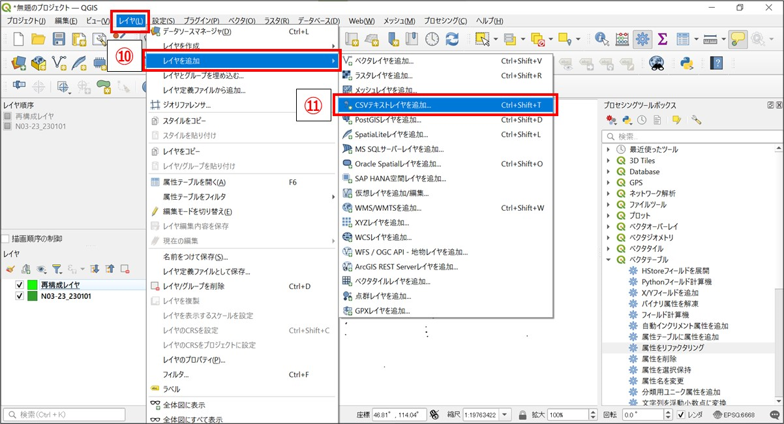Remove selected layer icon in Layers panel
Viewport: 784px width, 424px height.
pos(125,268)
